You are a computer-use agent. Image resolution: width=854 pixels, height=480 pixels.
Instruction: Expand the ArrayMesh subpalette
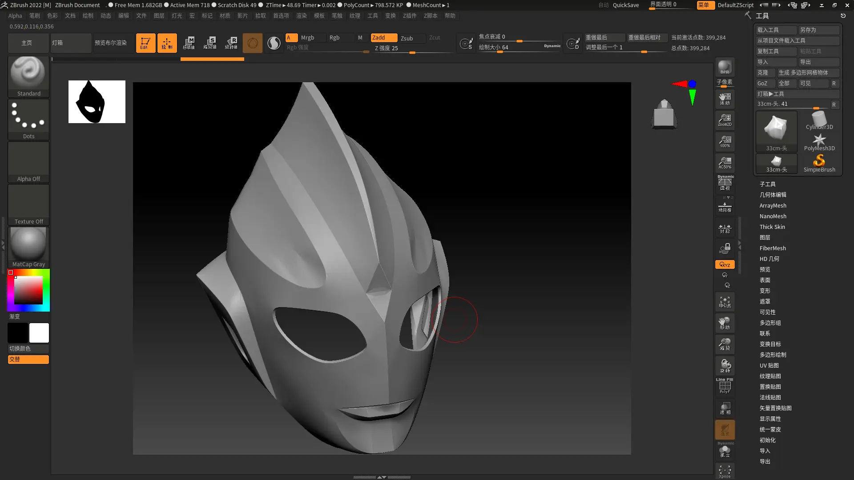(x=773, y=205)
